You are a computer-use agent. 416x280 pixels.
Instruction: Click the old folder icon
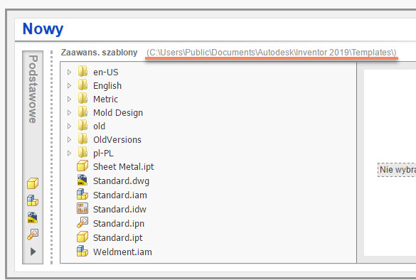tap(82, 125)
